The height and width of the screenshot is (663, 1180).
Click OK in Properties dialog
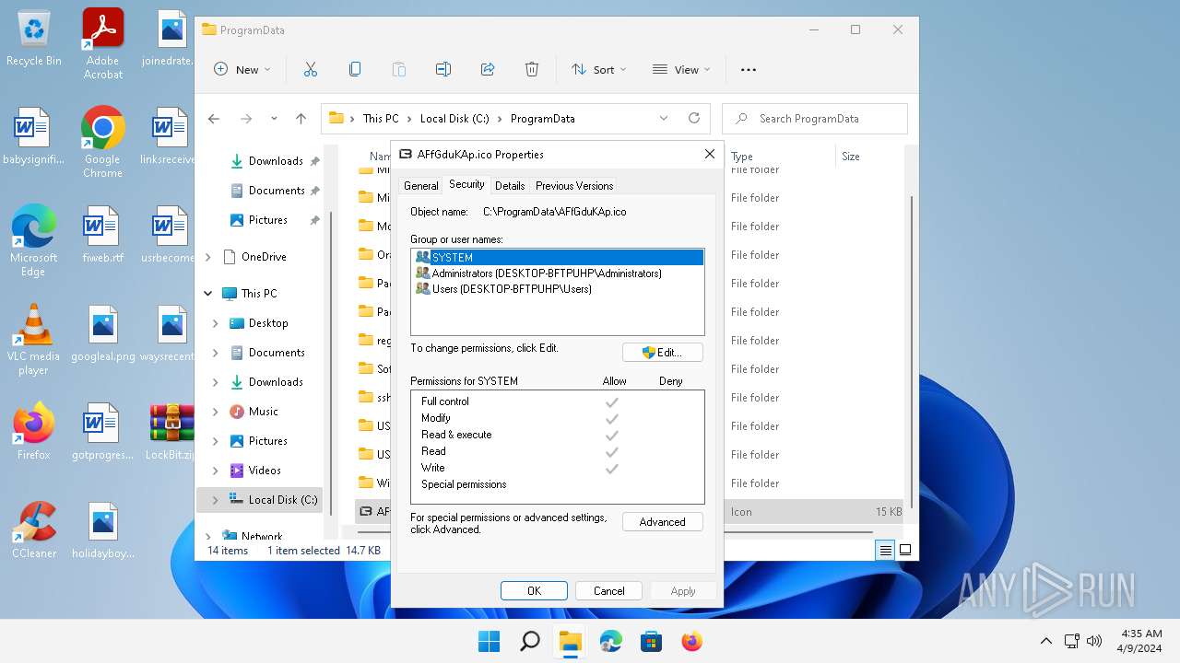[534, 591]
